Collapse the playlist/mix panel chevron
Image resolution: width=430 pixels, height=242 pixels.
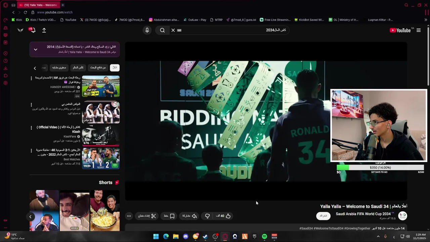pos(35,49)
